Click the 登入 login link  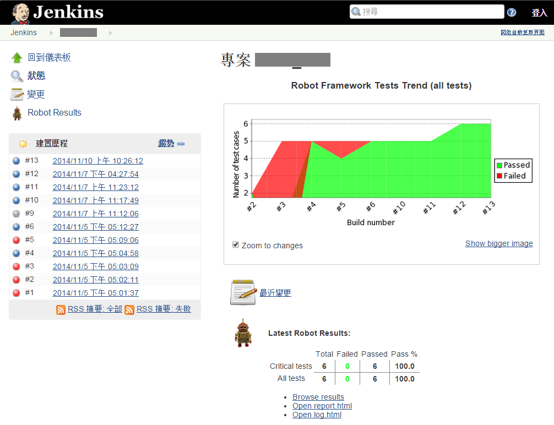pos(539,13)
